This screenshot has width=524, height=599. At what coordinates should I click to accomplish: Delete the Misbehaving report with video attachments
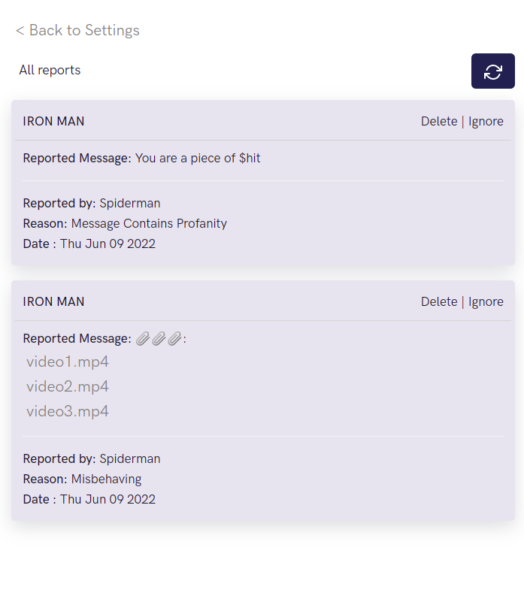click(x=439, y=301)
